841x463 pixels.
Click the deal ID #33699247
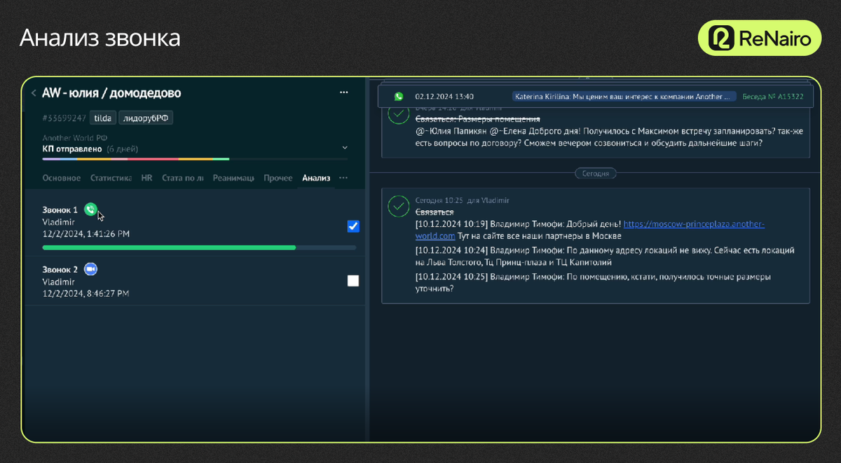[64, 118]
